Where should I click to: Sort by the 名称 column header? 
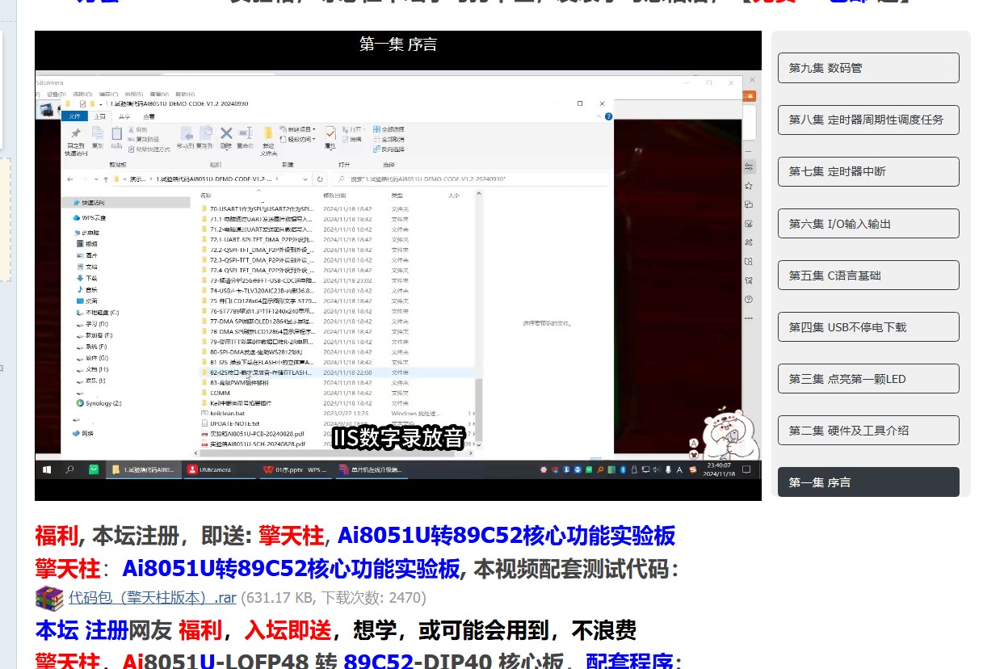(206, 195)
